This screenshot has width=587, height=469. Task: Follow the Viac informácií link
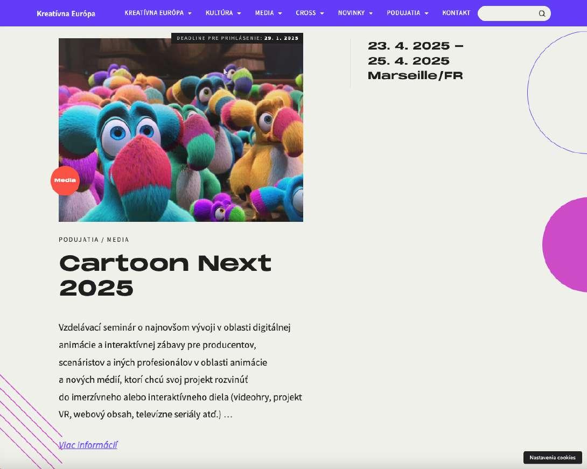pyautogui.click(x=88, y=445)
